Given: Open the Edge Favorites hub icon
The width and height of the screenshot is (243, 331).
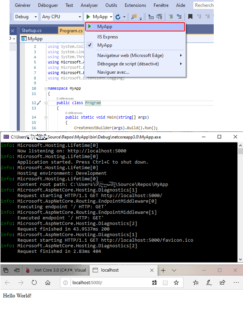Looking at the screenshot, I should (x=196, y=283).
